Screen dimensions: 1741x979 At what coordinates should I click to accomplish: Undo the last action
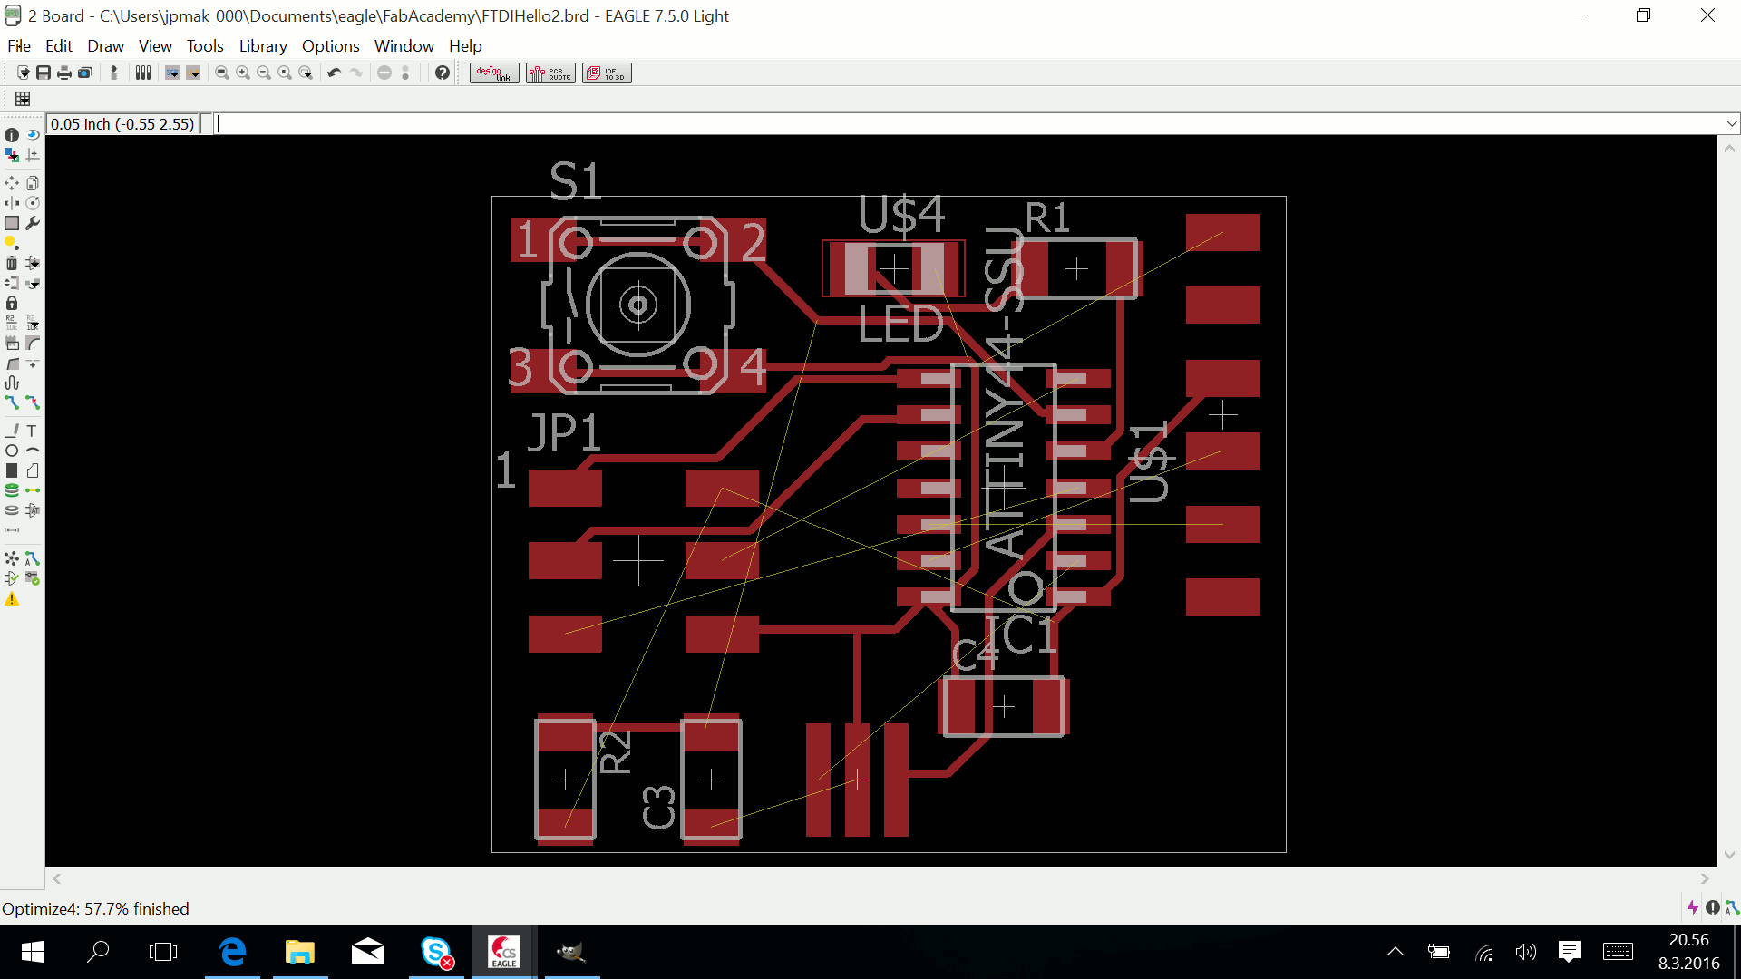coord(335,73)
